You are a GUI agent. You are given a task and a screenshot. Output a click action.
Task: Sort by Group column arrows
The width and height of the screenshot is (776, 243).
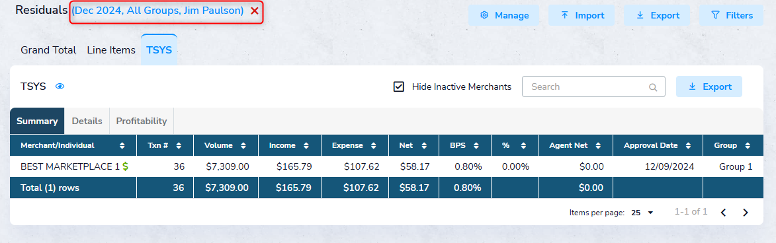coord(747,146)
